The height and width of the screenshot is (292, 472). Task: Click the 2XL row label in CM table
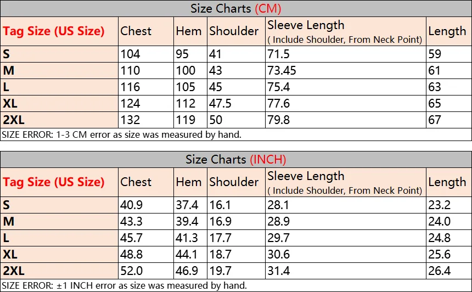point(14,120)
